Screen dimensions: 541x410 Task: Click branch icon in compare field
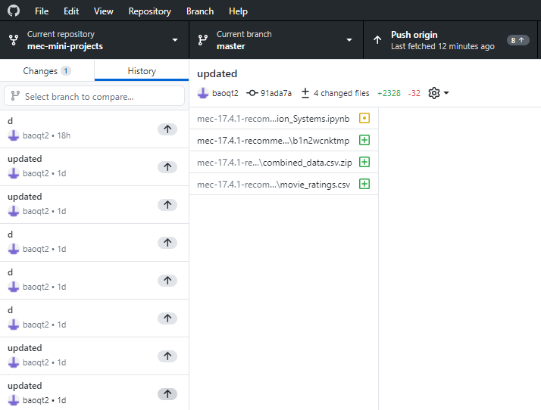pyautogui.click(x=15, y=96)
